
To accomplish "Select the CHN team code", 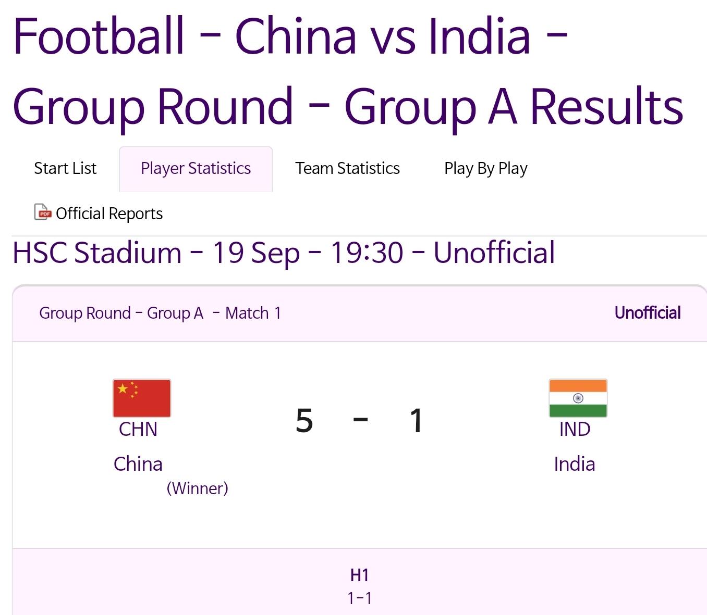I will (138, 429).
